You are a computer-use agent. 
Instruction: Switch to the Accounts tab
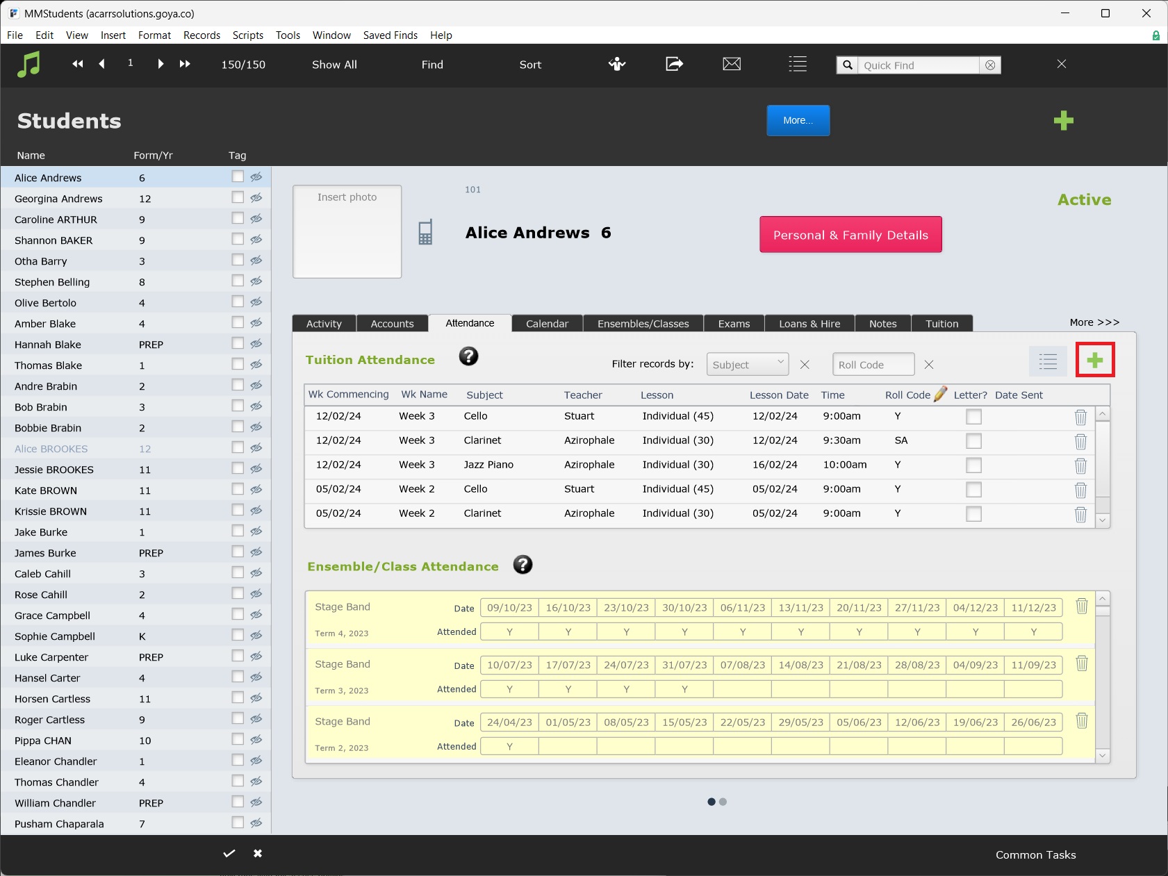392,324
